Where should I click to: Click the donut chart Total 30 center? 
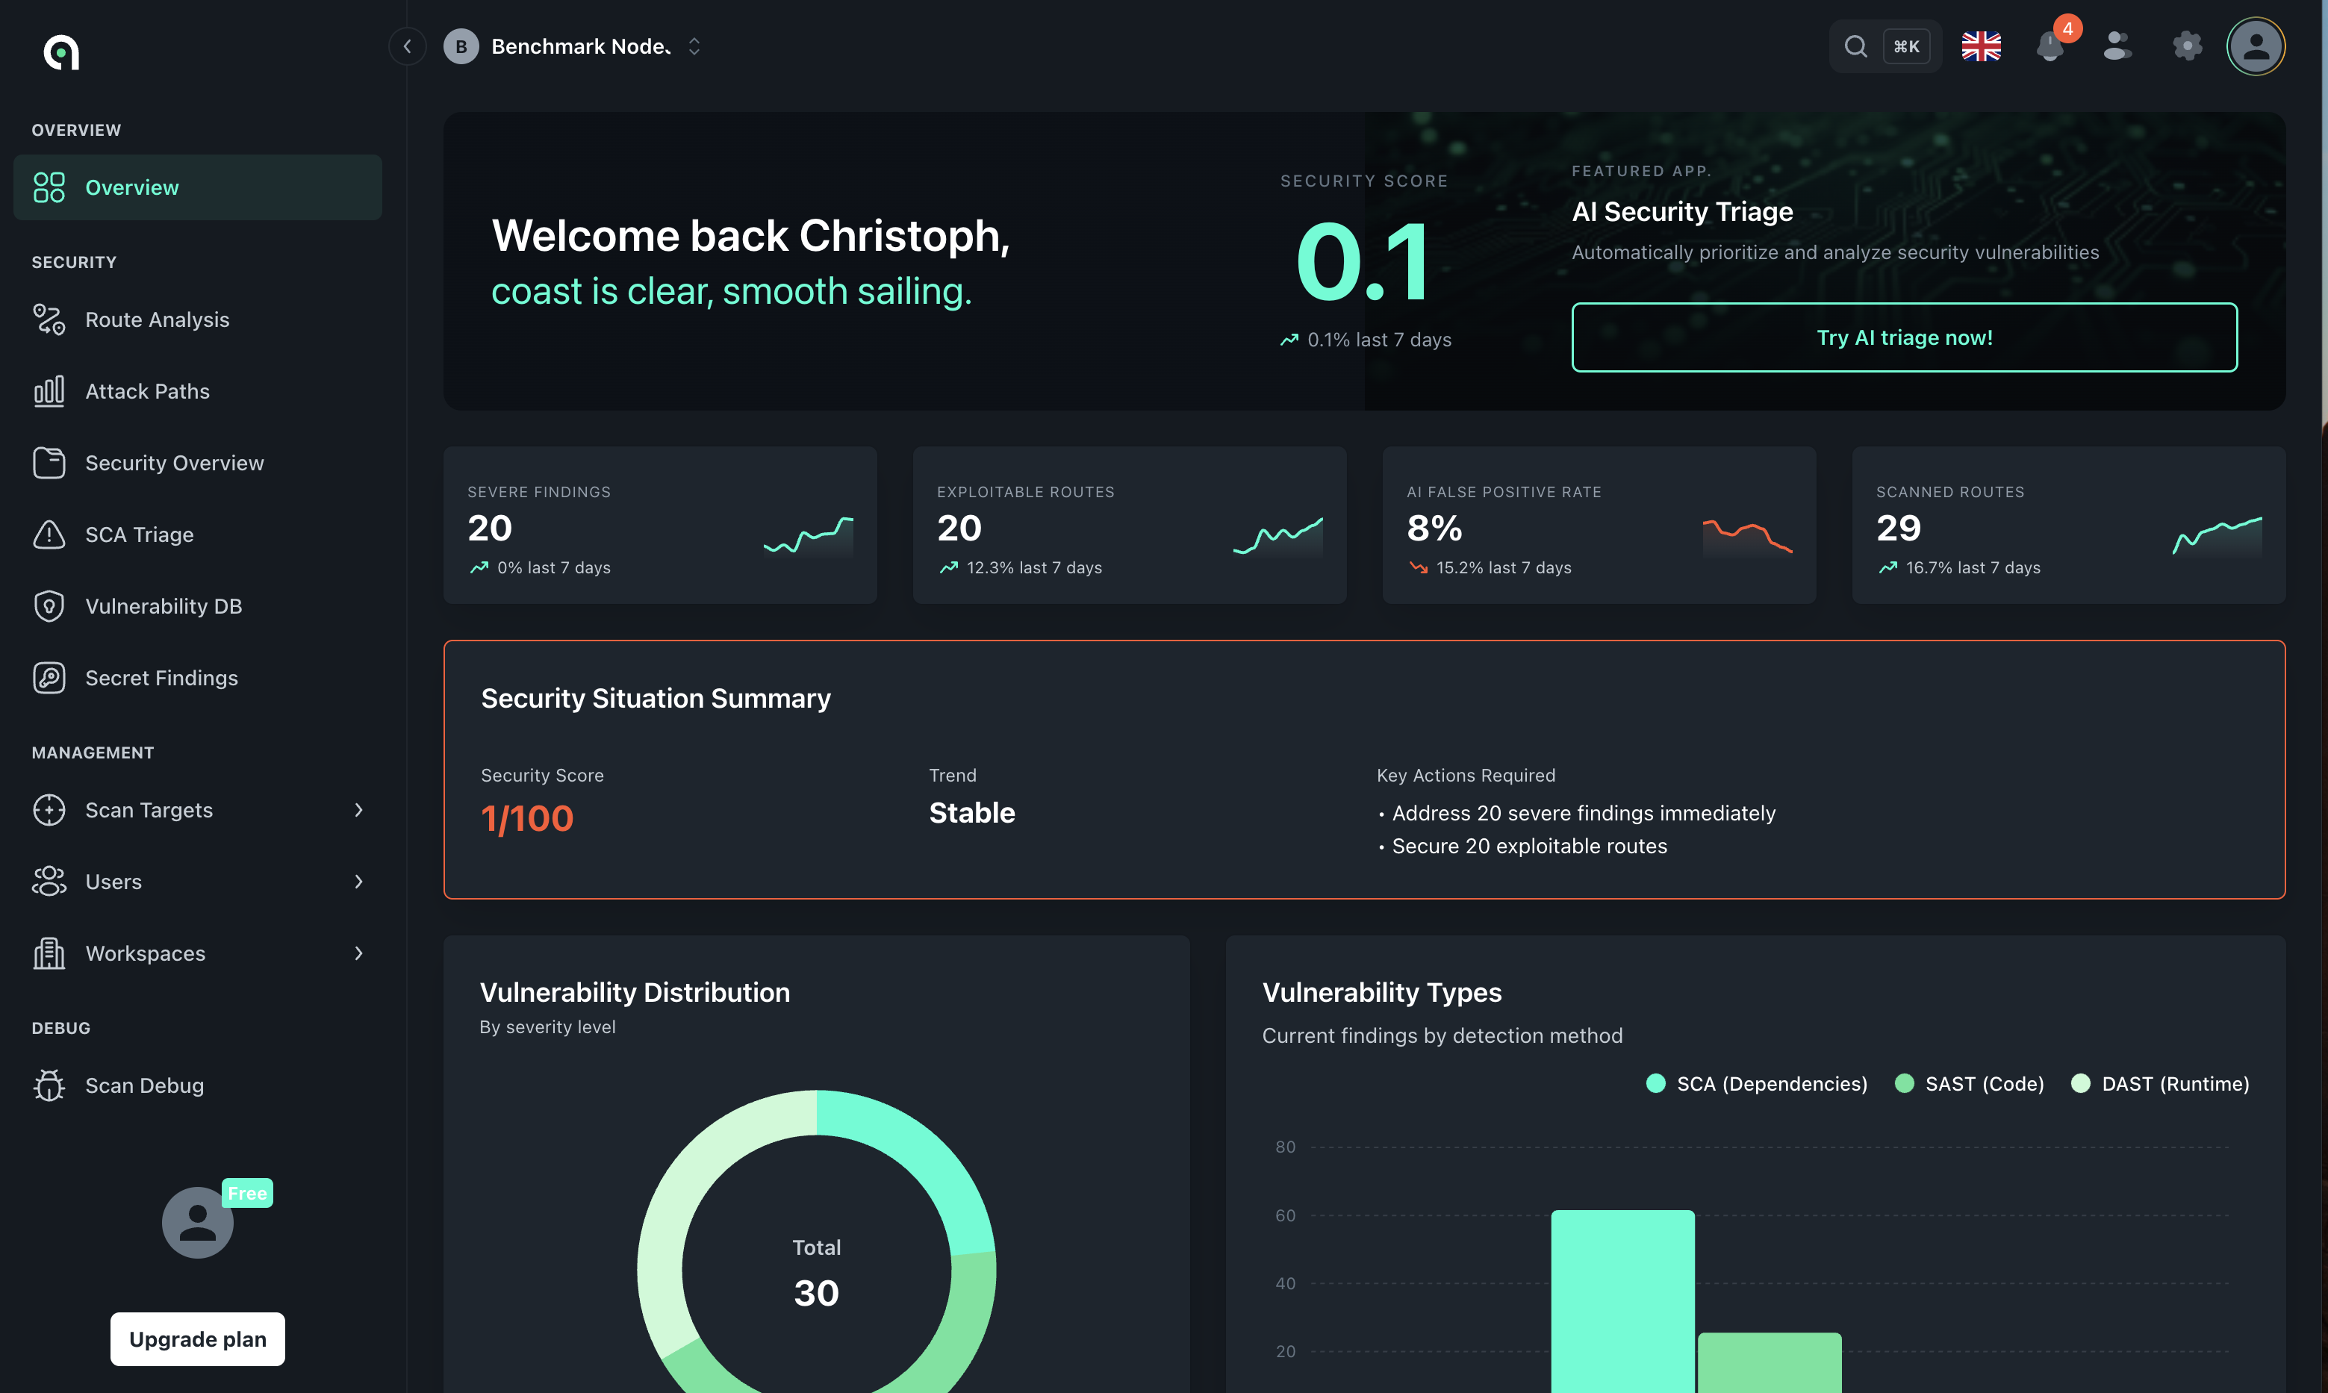pyautogui.click(x=817, y=1273)
